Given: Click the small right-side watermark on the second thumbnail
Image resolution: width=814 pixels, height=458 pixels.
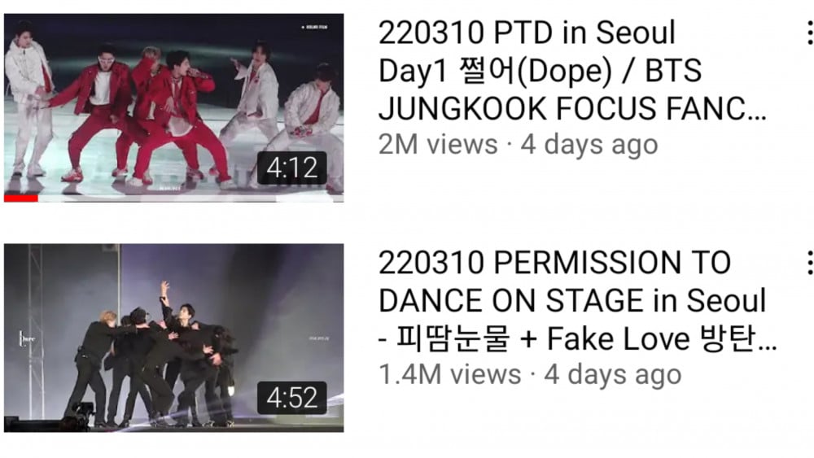Looking at the screenshot, I should coord(319,338).
